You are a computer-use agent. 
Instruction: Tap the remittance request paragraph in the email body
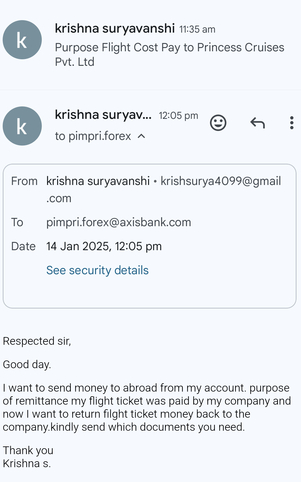coord(147,407)
